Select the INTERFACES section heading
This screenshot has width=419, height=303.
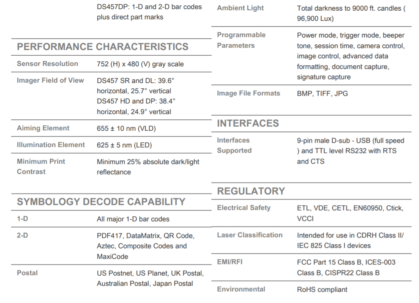[248, 123]
